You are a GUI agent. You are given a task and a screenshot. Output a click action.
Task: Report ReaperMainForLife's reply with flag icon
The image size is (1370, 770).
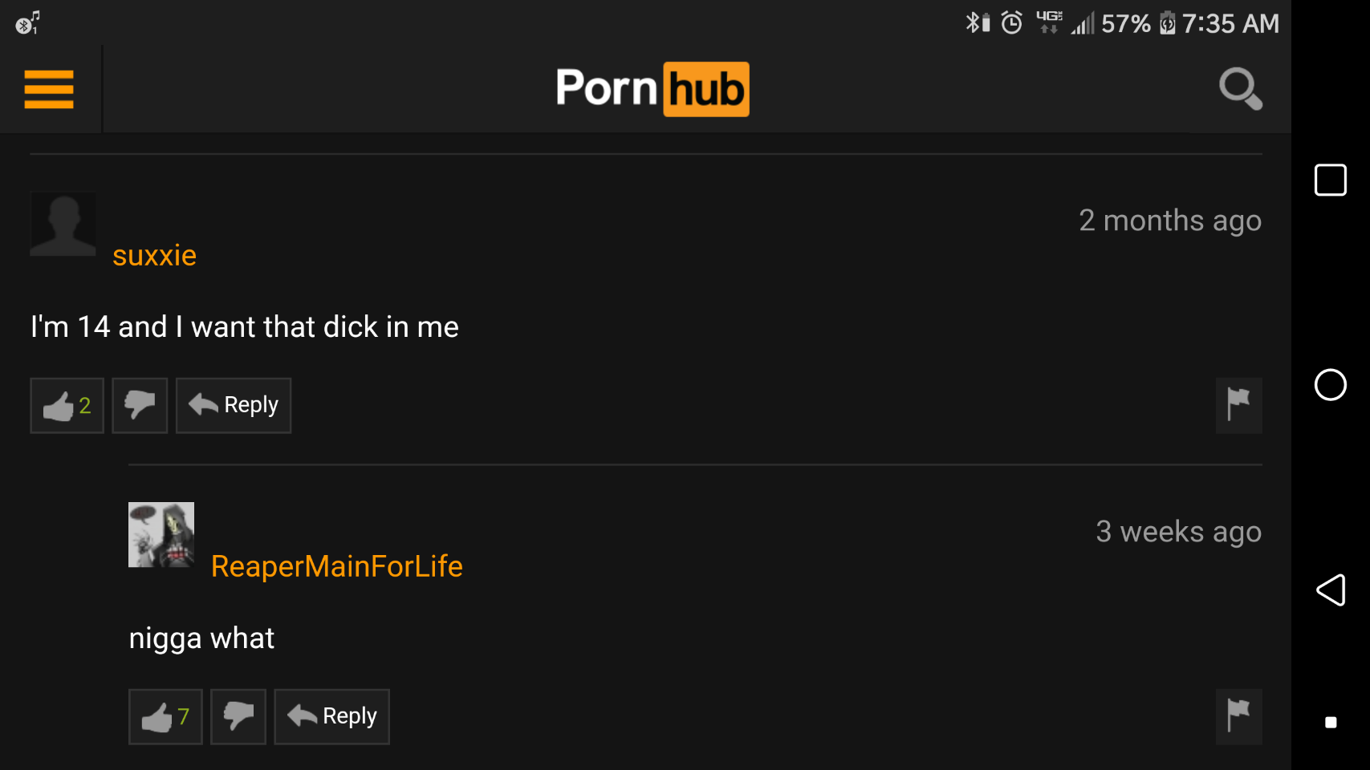1238,717
